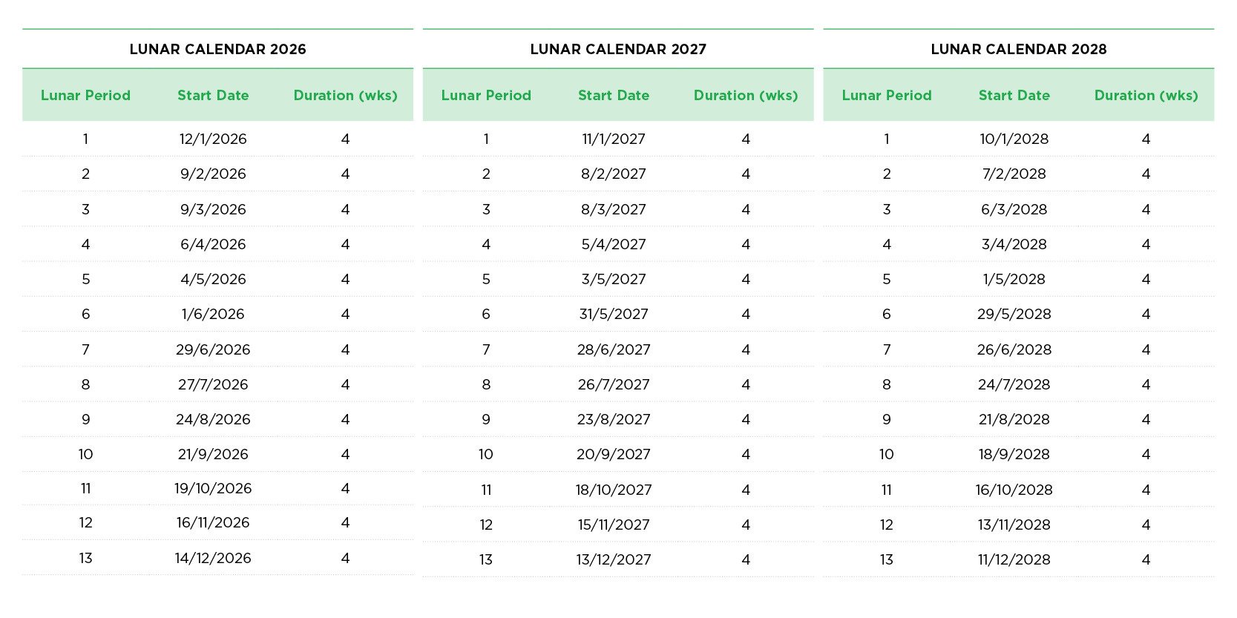Click the "LUNAR CALENDAR 2026" title
Viewport: 1237px width, 618px height.
(217, 49)
